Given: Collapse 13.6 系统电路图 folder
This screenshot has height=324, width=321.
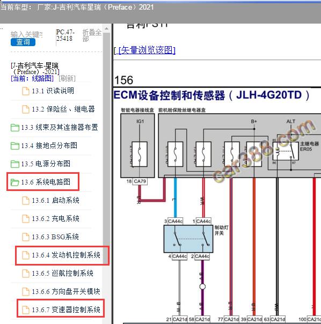Looking at the screenshot, I should pos(46,182).
